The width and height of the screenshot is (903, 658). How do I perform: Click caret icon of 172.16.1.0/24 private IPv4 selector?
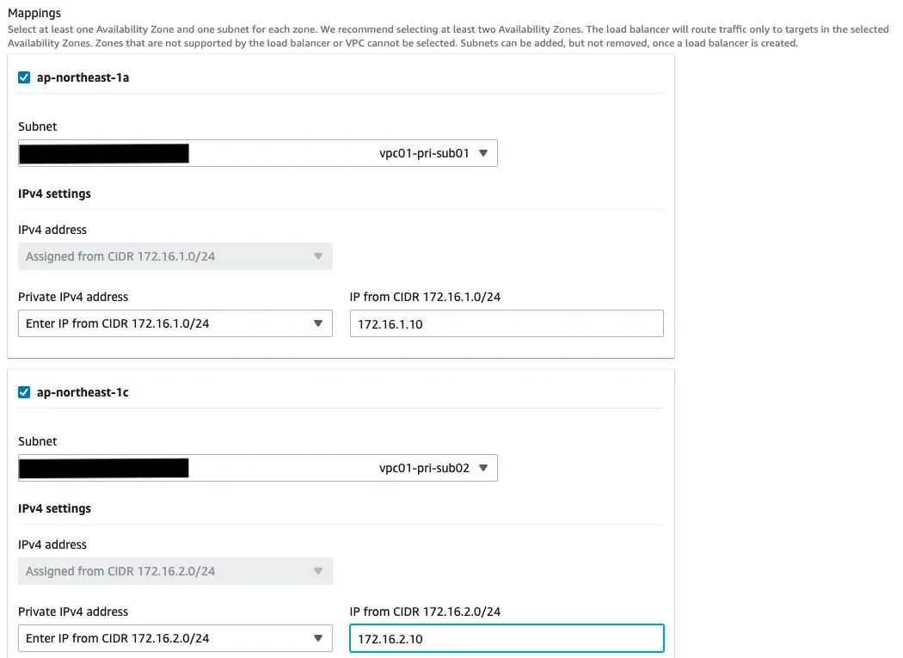coord(318,323)
